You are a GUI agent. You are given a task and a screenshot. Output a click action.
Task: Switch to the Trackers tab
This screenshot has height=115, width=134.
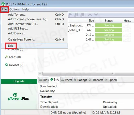coord(96,80)
